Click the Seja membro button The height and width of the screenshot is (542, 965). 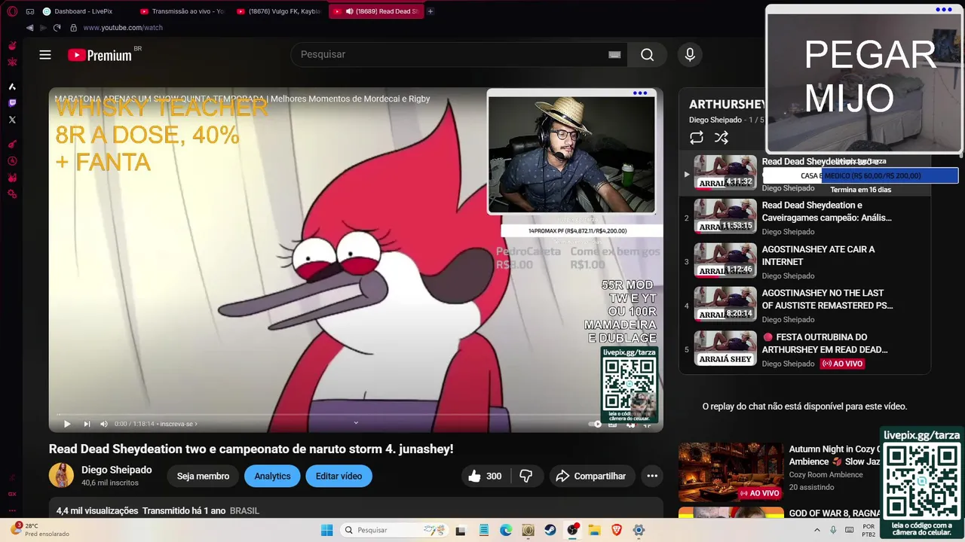point(203,476)
